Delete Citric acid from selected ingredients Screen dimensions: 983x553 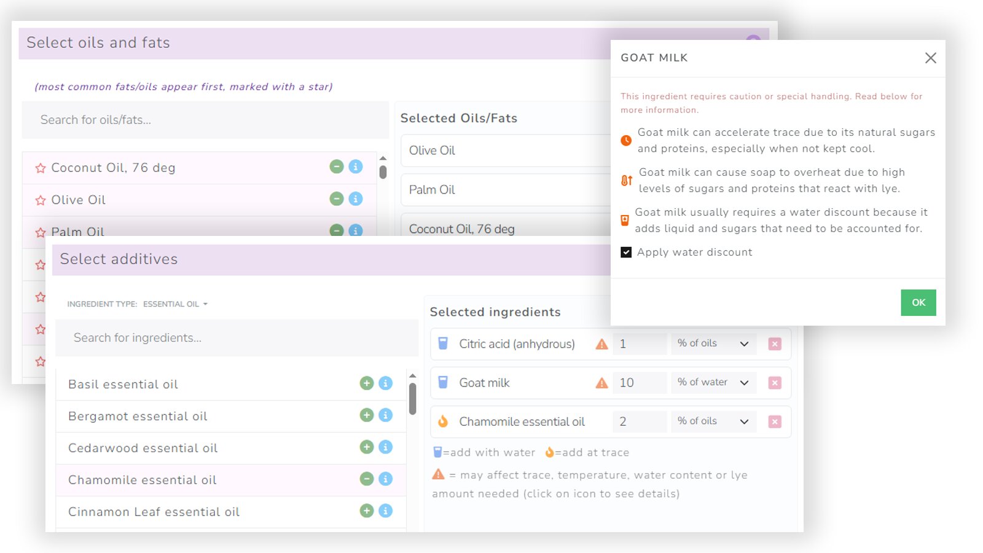point(775,344)
